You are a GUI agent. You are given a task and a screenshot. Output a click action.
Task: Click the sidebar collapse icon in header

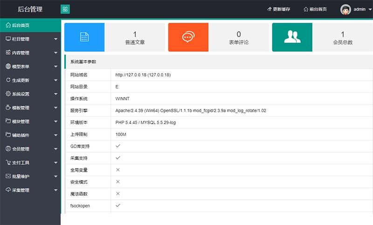pos(65,9)
